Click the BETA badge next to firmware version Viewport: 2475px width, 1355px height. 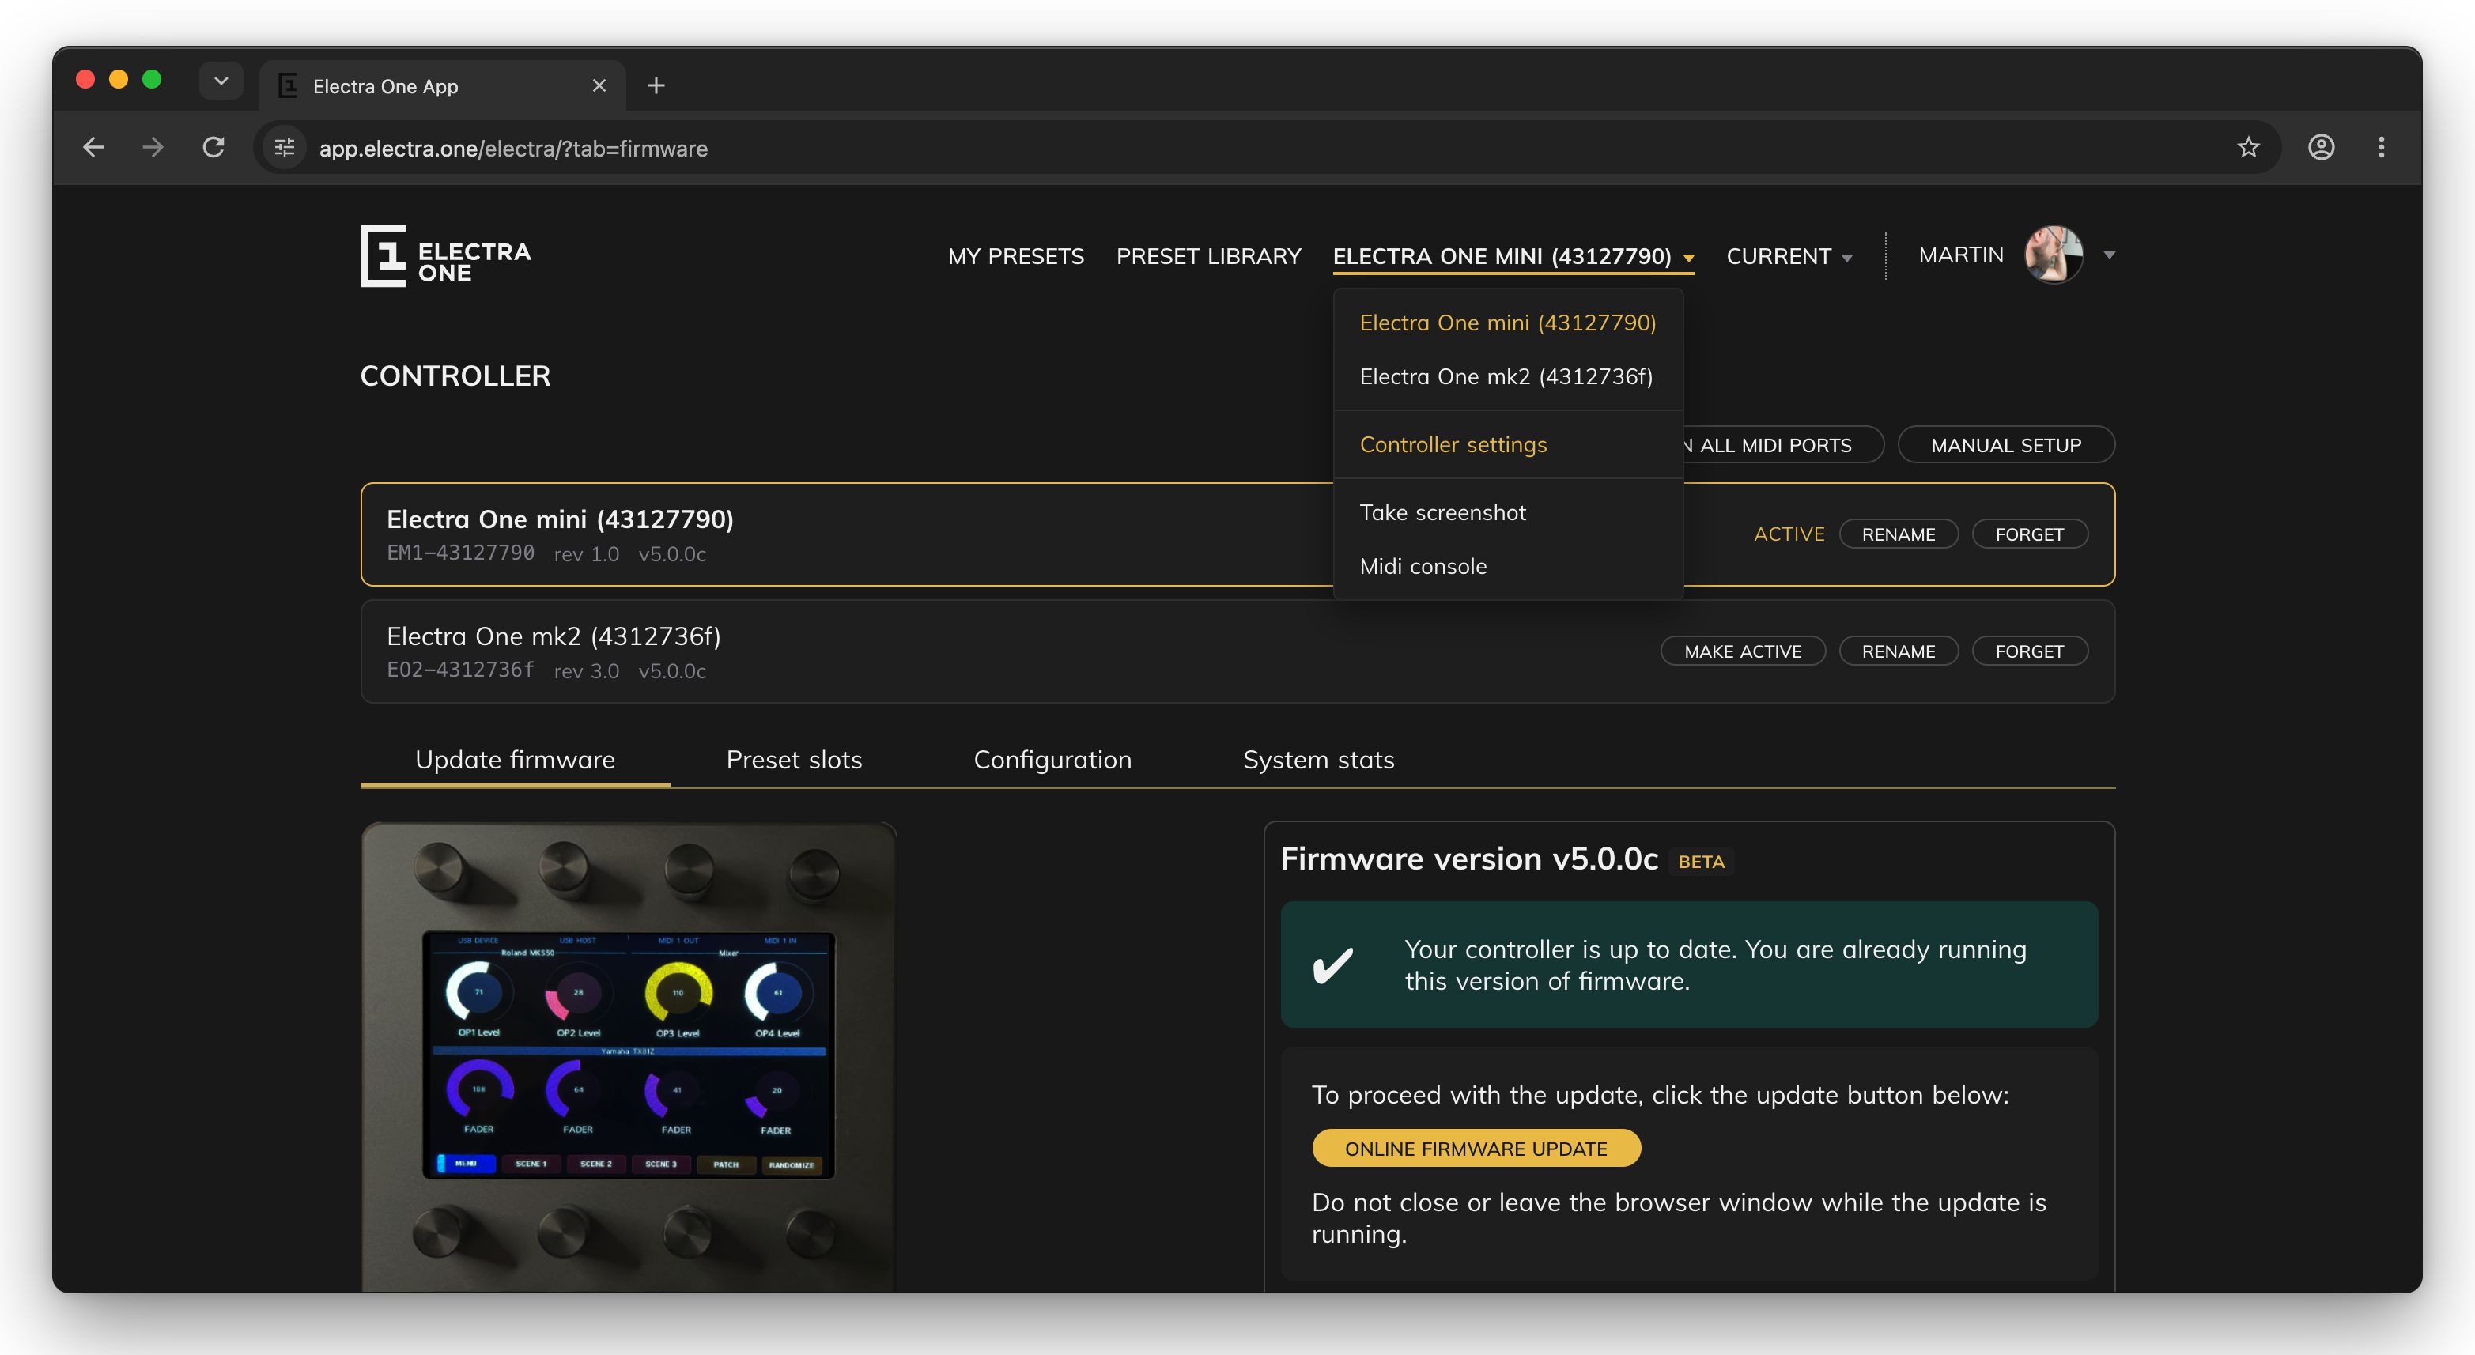(x=1701, y=862)
